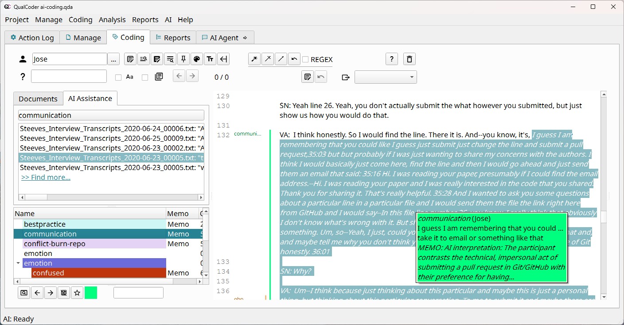624x325 pixels.
Task: Click the left arrow button below the code tree
Action: click(x=37, y=293)
